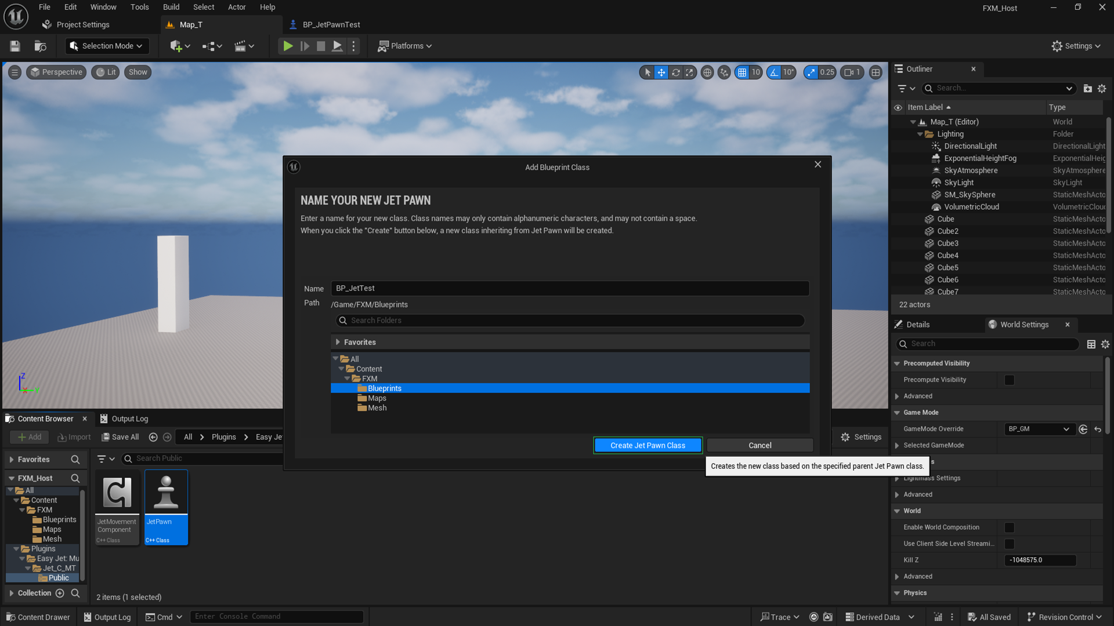Select the JetPawn C++ class thumbnail
1114x626 pixels.
166,508
